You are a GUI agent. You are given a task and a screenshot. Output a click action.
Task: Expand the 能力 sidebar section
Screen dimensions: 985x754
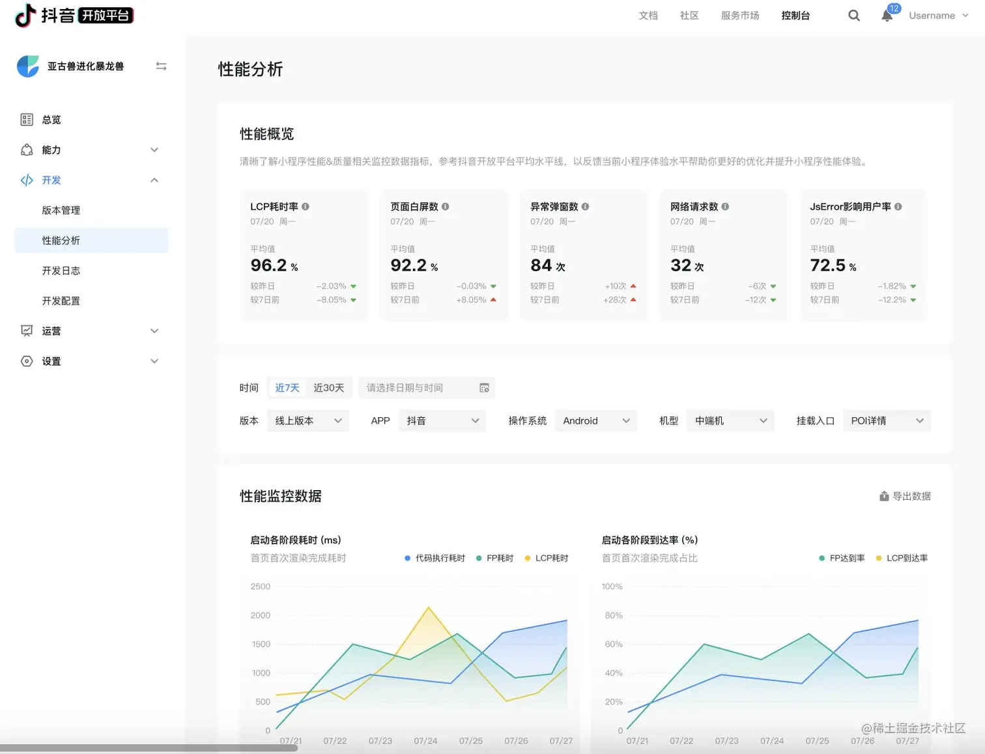point(154,150)
